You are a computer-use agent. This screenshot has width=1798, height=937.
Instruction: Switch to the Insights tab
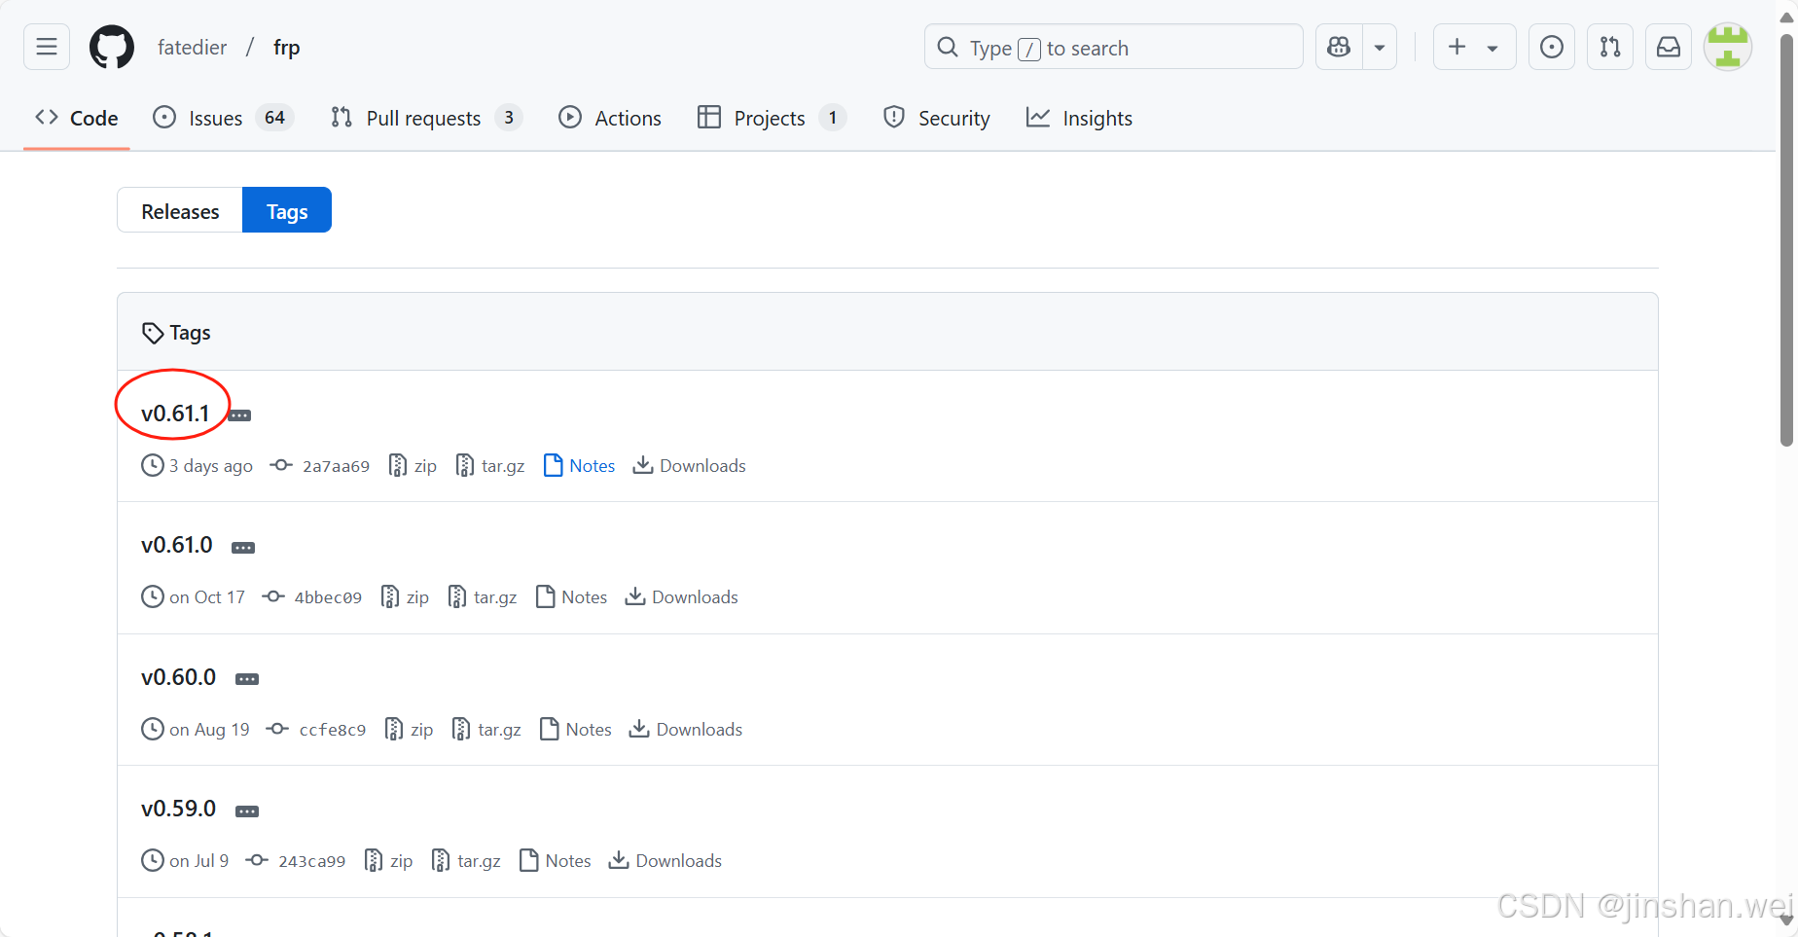click(x=1080, y=118)
